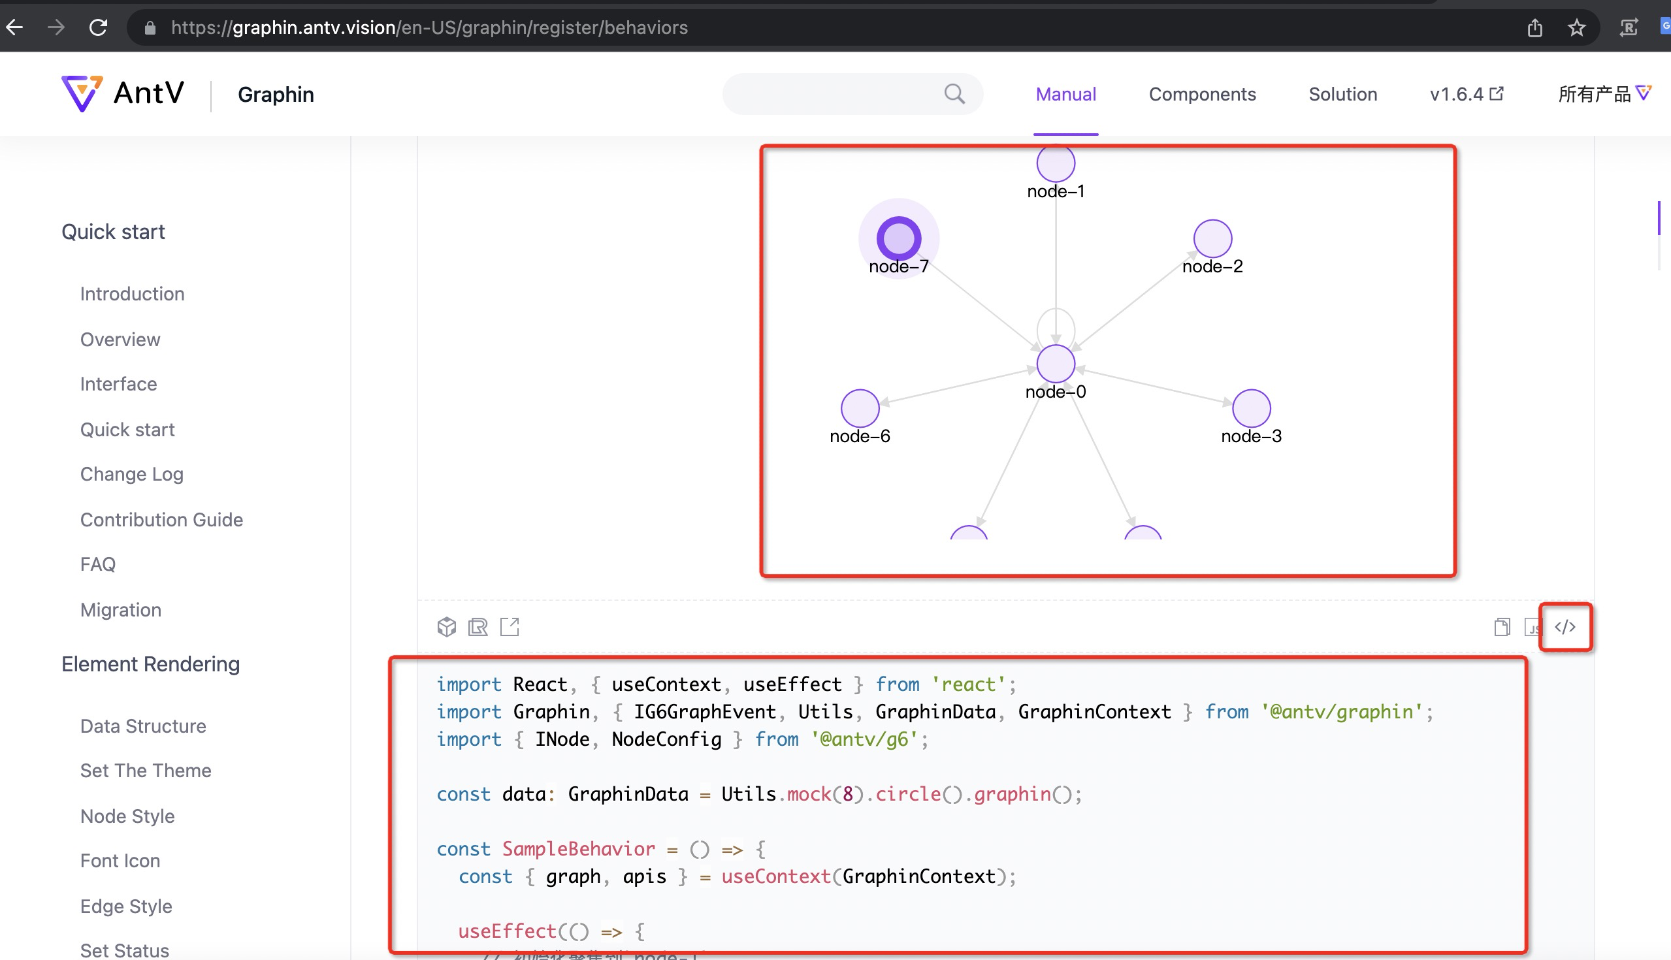
Task: Toggle code visibility with the </> button
Action: coord(1565,627)
